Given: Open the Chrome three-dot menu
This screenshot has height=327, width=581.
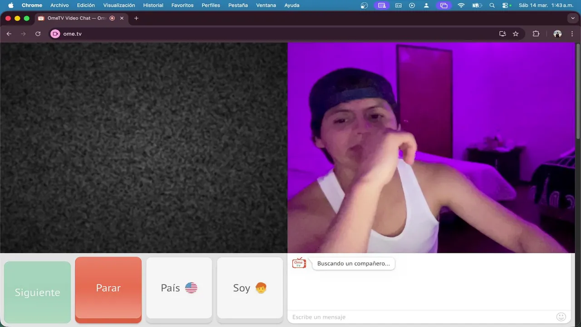Looking at the screenshot, I should click(x=572, y=34).
